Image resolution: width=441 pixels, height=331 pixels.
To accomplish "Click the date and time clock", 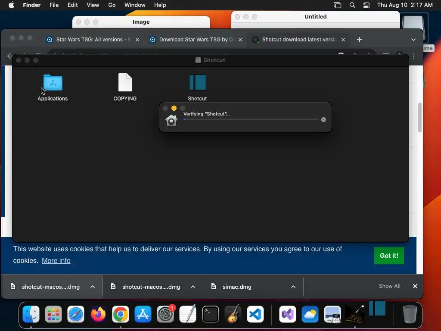I will pyautogui.click(x=405, y=5).
